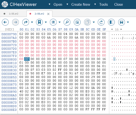The height and width of the screenshot is (115, 136).
Task: Select byte 29 in row 00000850
Action: (x=93, y=77)
